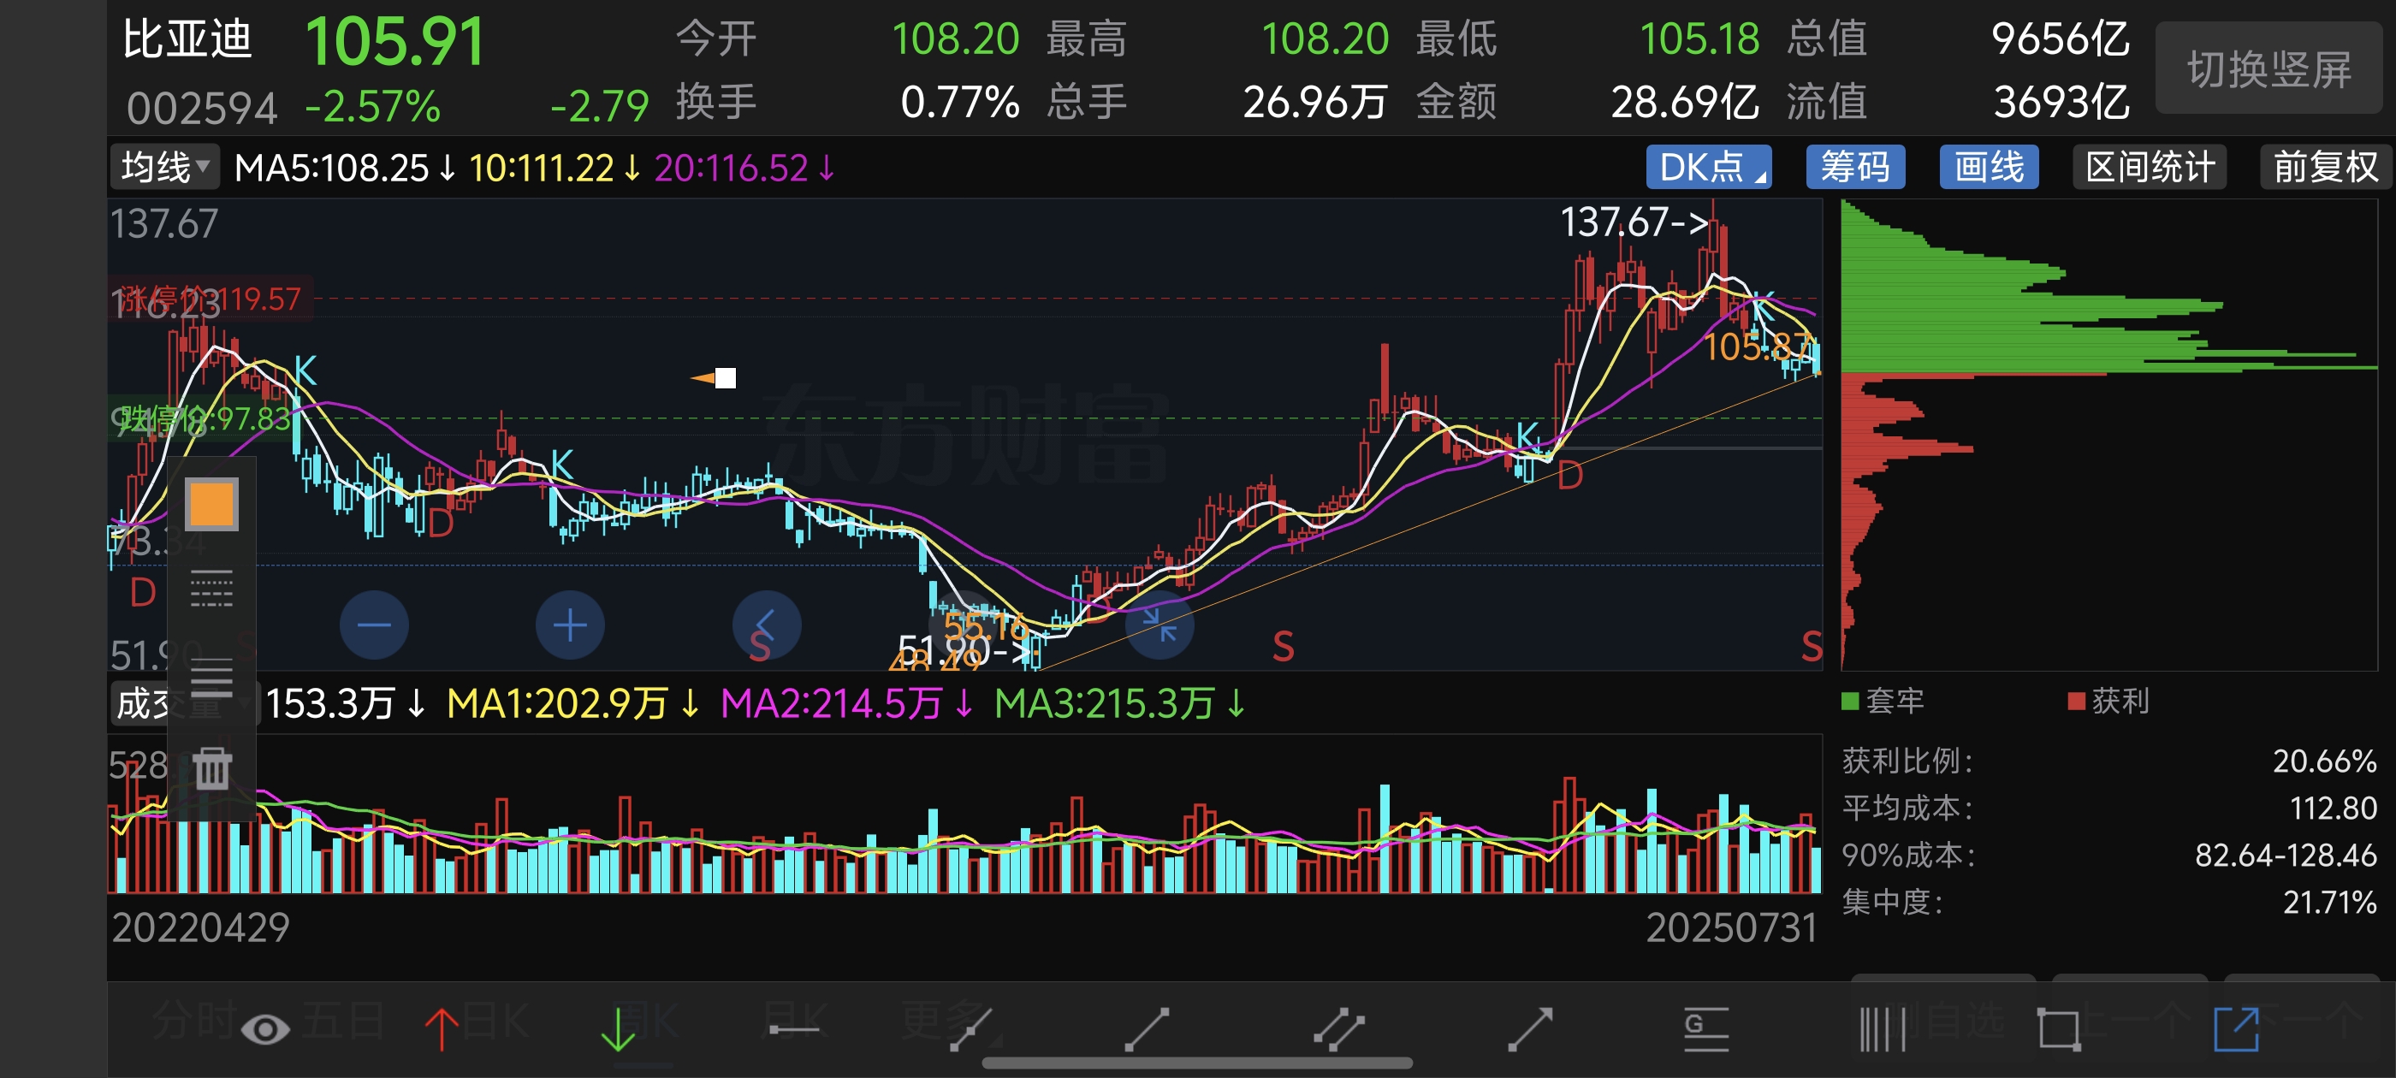
Task: Tap the 总值 9656亿 market cap value
Action: [x=2061, y=39]
